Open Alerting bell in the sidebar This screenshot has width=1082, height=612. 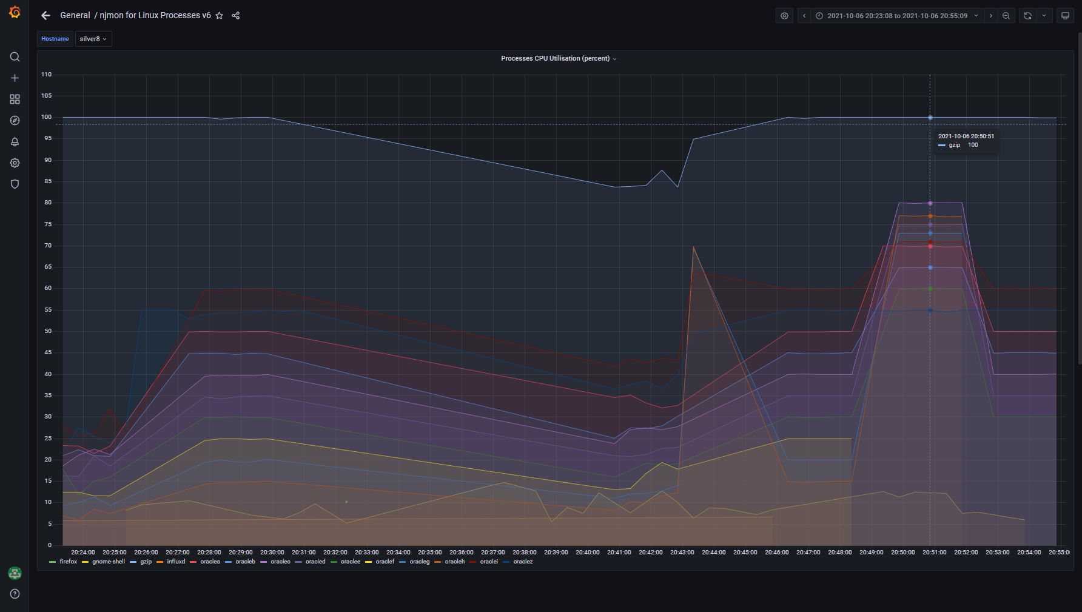15,142
